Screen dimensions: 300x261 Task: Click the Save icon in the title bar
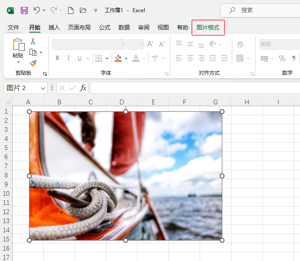point(24,10)
